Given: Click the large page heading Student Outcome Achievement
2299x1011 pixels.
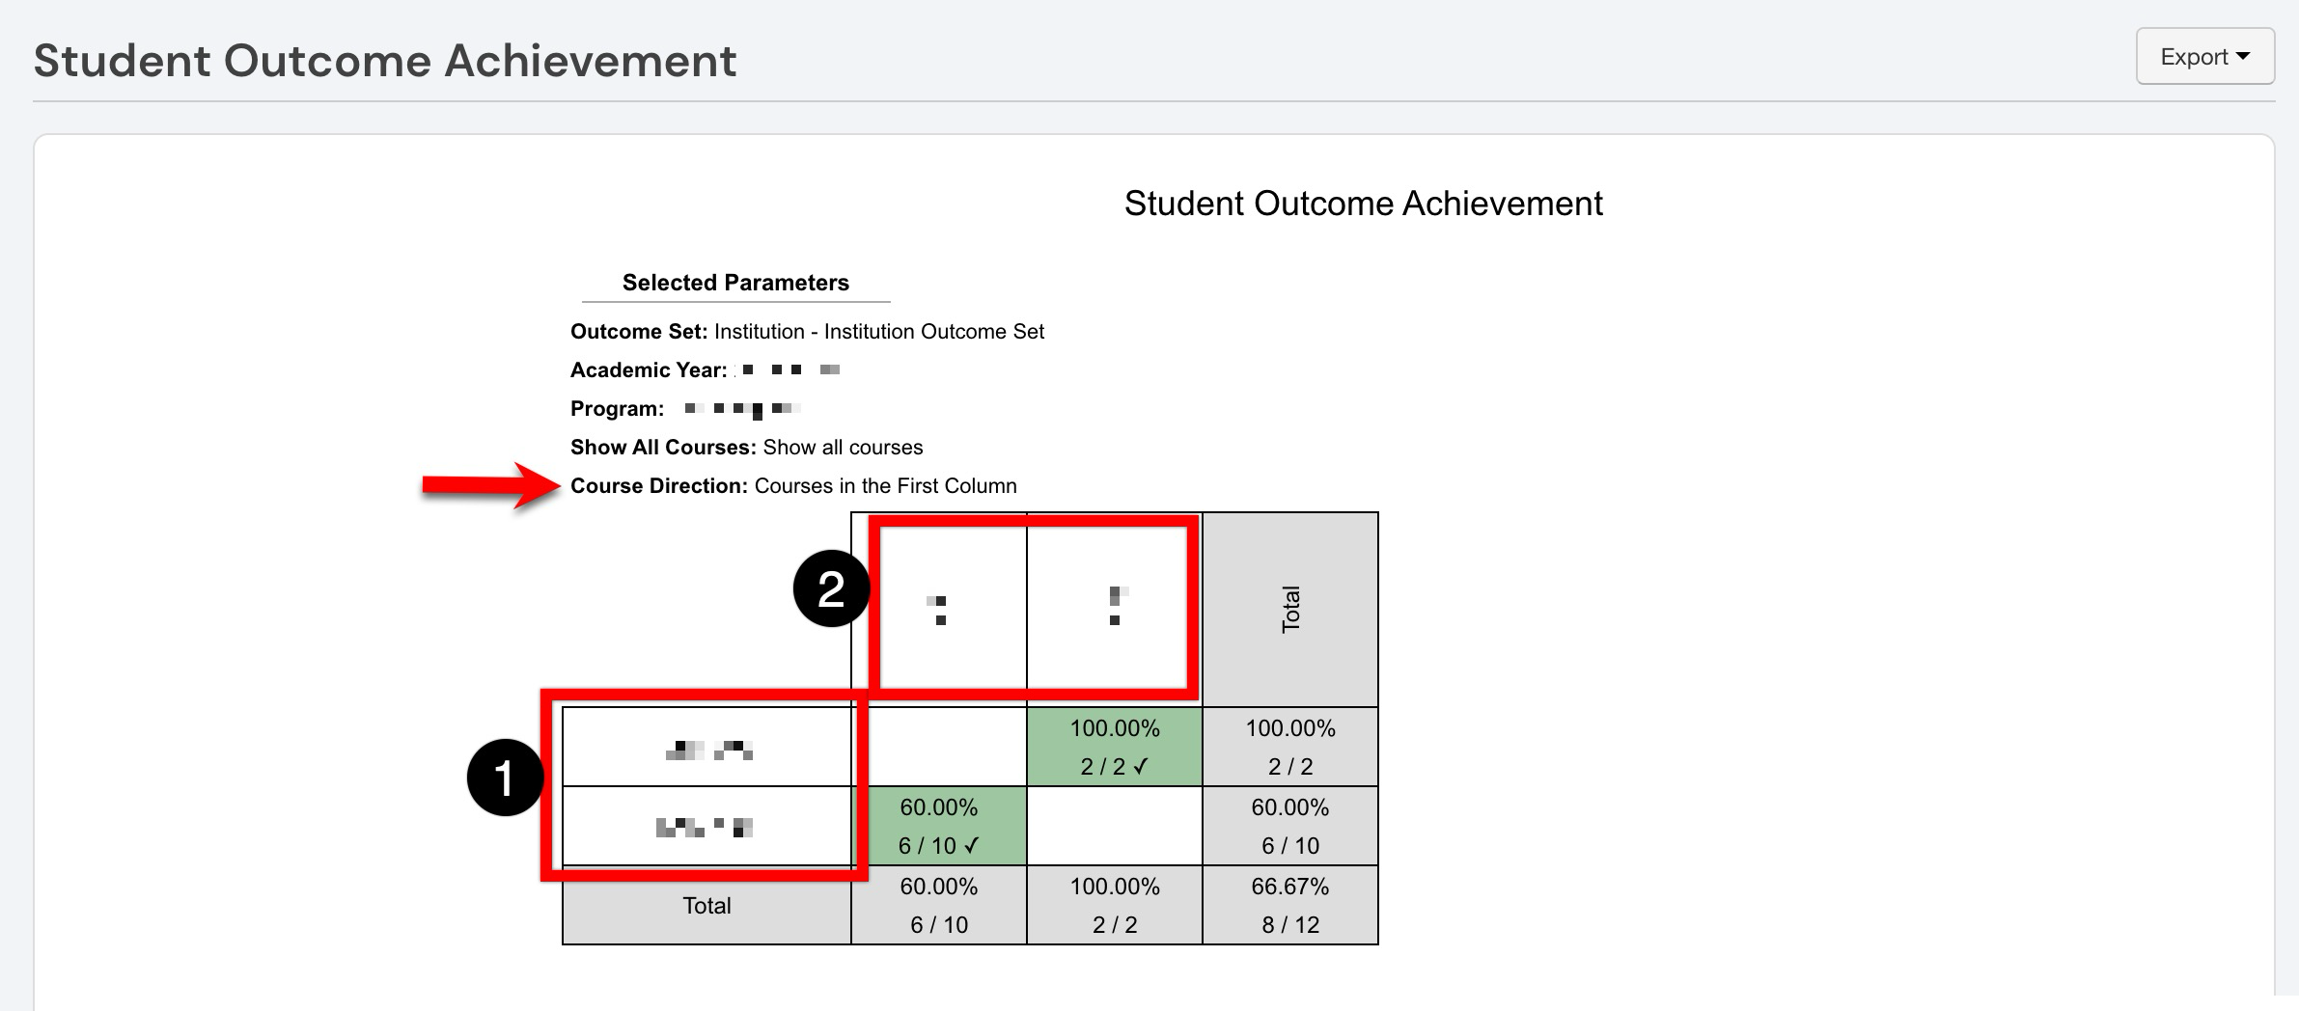Looking at the screenshot, I should (x=385, y=61).
